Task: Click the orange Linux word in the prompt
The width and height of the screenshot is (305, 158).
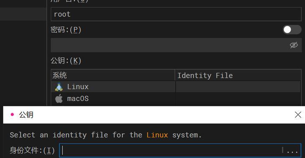Action: point(157,135)
